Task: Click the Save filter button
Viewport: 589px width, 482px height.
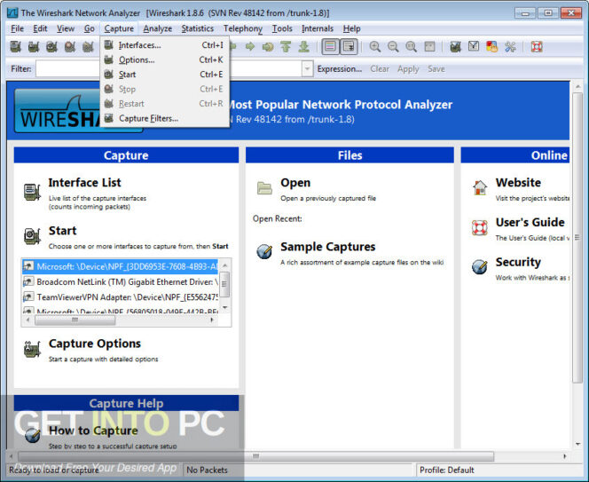Action: [x=436, y=69]
